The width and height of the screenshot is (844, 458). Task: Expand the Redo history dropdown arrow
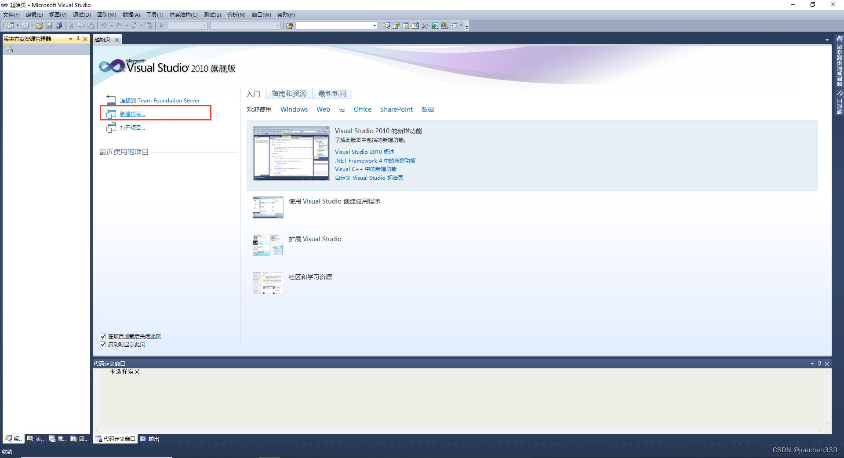[127, 25]
